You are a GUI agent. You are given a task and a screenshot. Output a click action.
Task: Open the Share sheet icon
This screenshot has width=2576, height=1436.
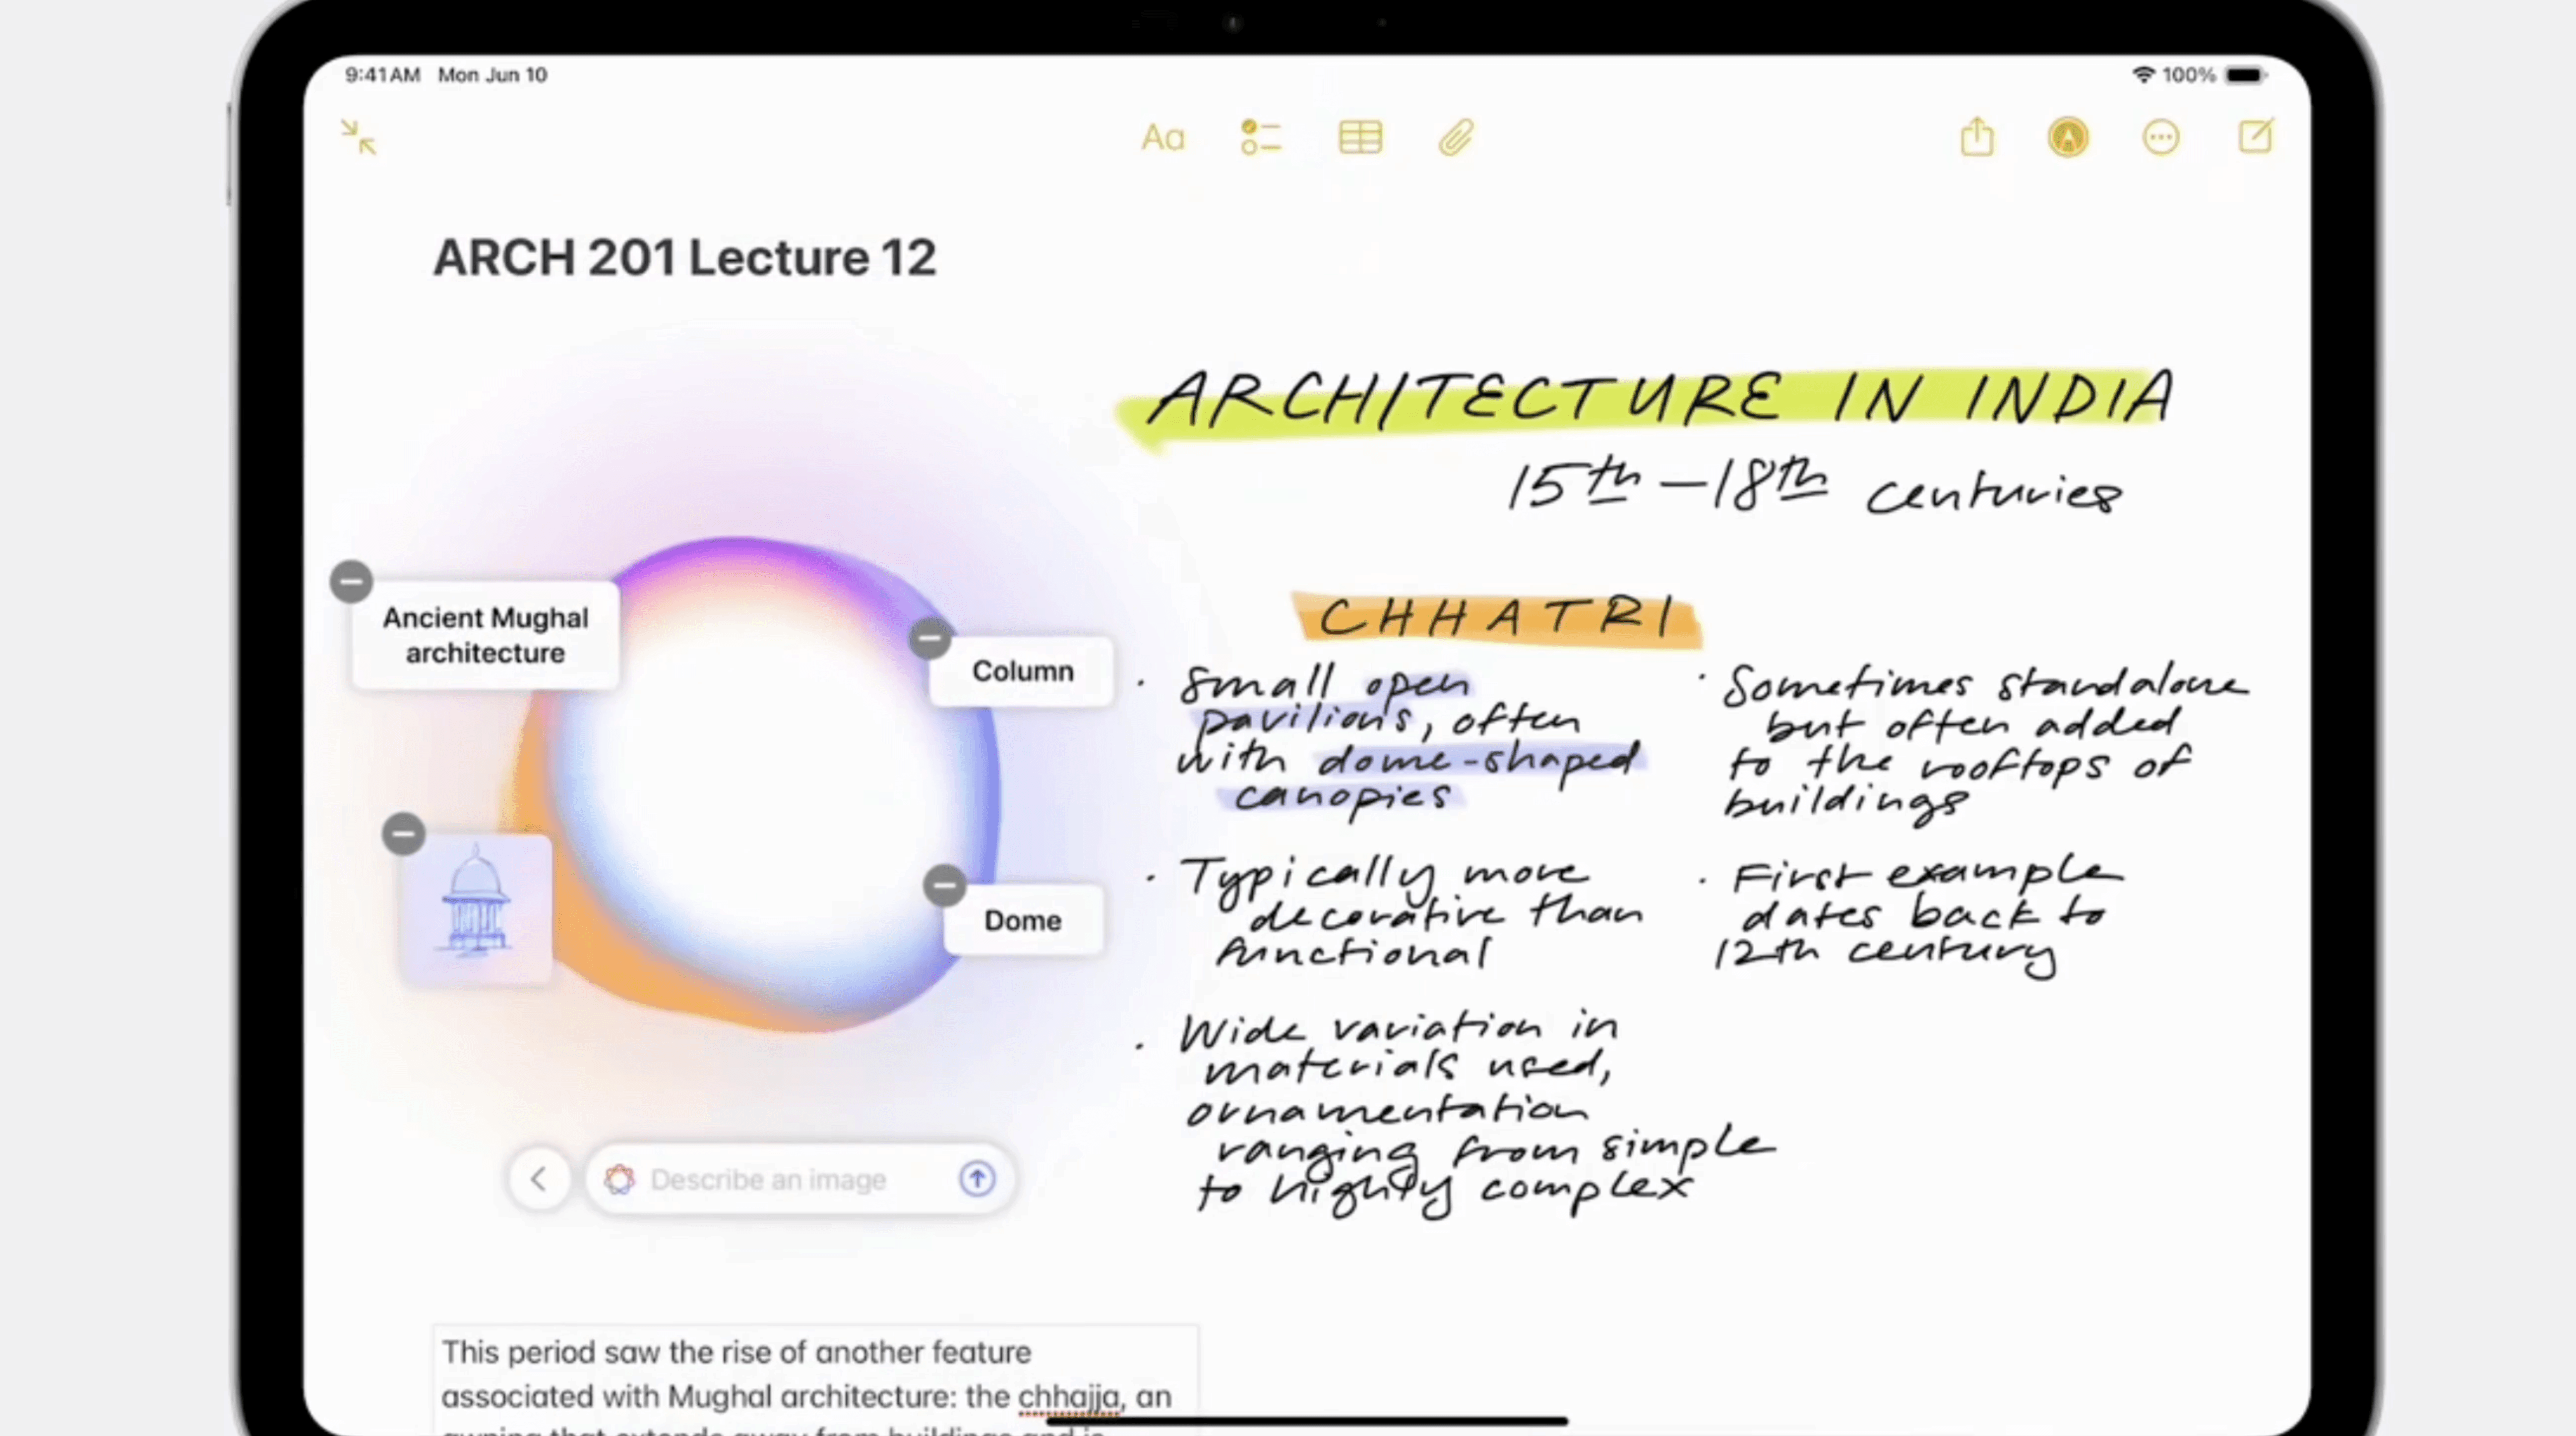point(1977,137)
